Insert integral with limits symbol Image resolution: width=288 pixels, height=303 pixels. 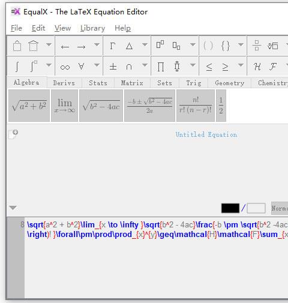click(x=34, y=66)
